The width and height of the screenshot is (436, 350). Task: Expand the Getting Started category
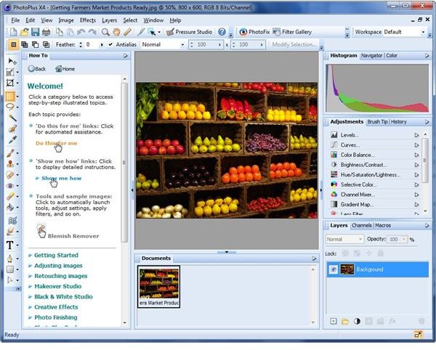56,255
